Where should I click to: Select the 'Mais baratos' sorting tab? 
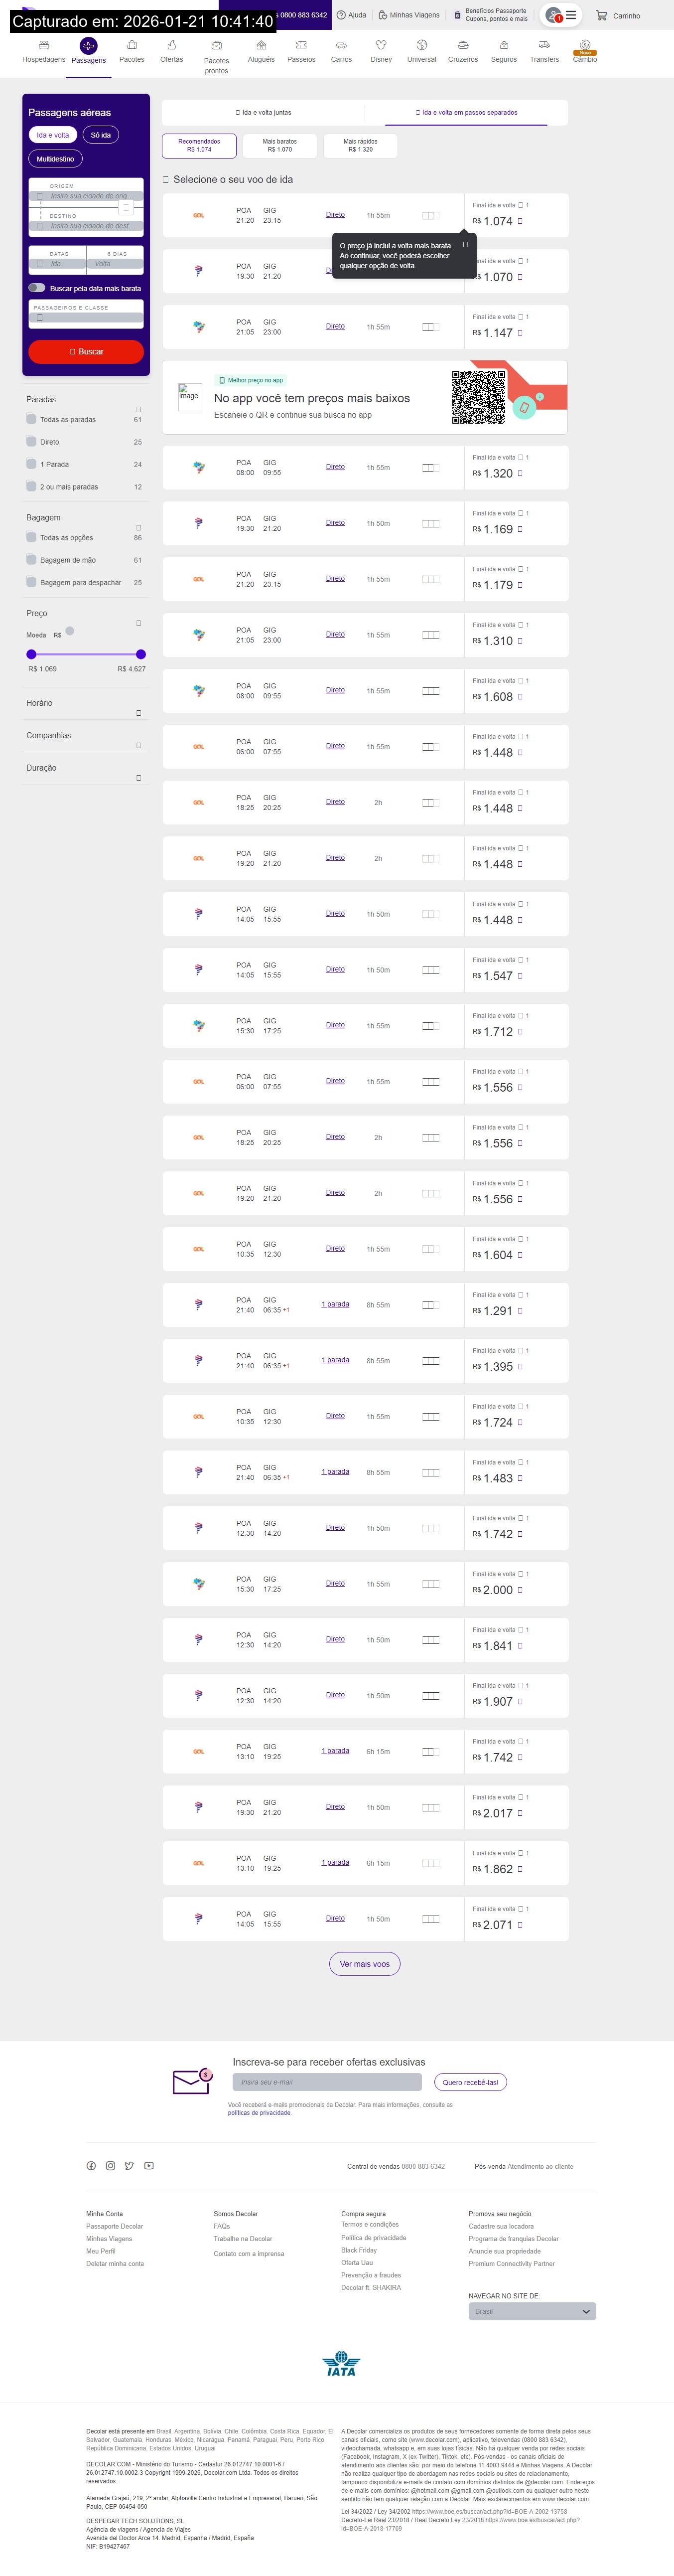coord(279,146)
